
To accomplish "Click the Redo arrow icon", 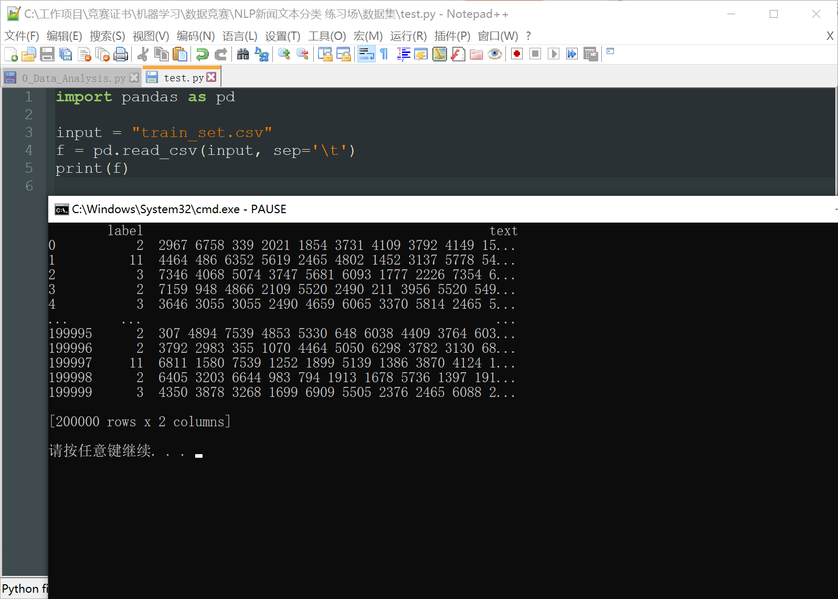I will [221, 54].
